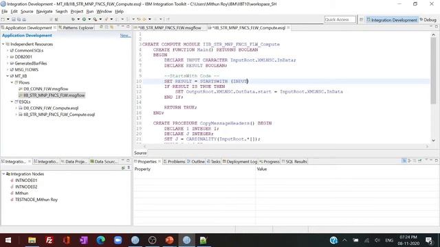Select IIB_STR_MNP_FNCS_FLW_Compute.esql in the tree
The height and width of the screenshot is (247, 440).
[59, 115]
